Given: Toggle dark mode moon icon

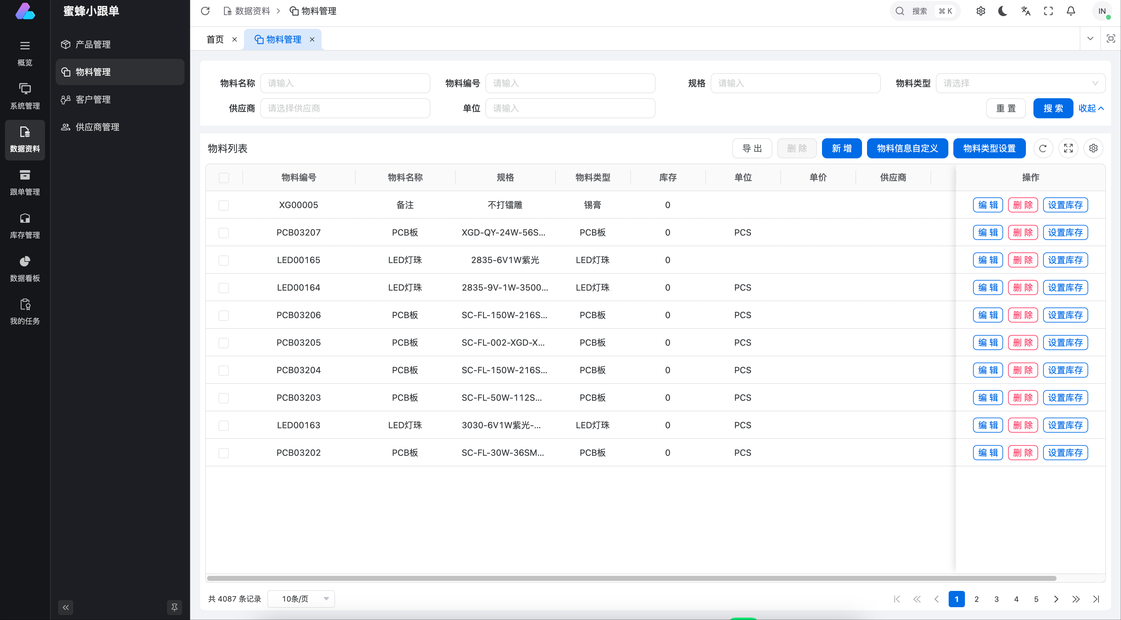Looking at the screenshot, I should pyautogui.click(x=1003, y=11).
